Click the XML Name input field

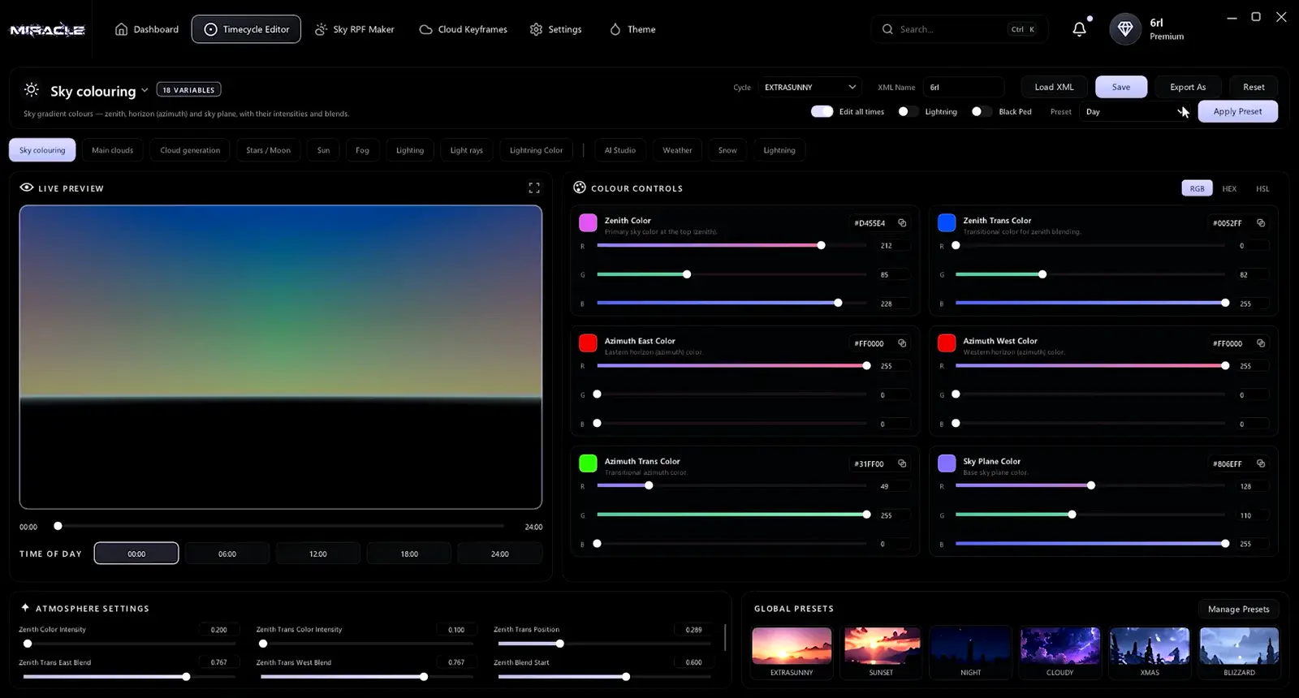tap(963, 87)
